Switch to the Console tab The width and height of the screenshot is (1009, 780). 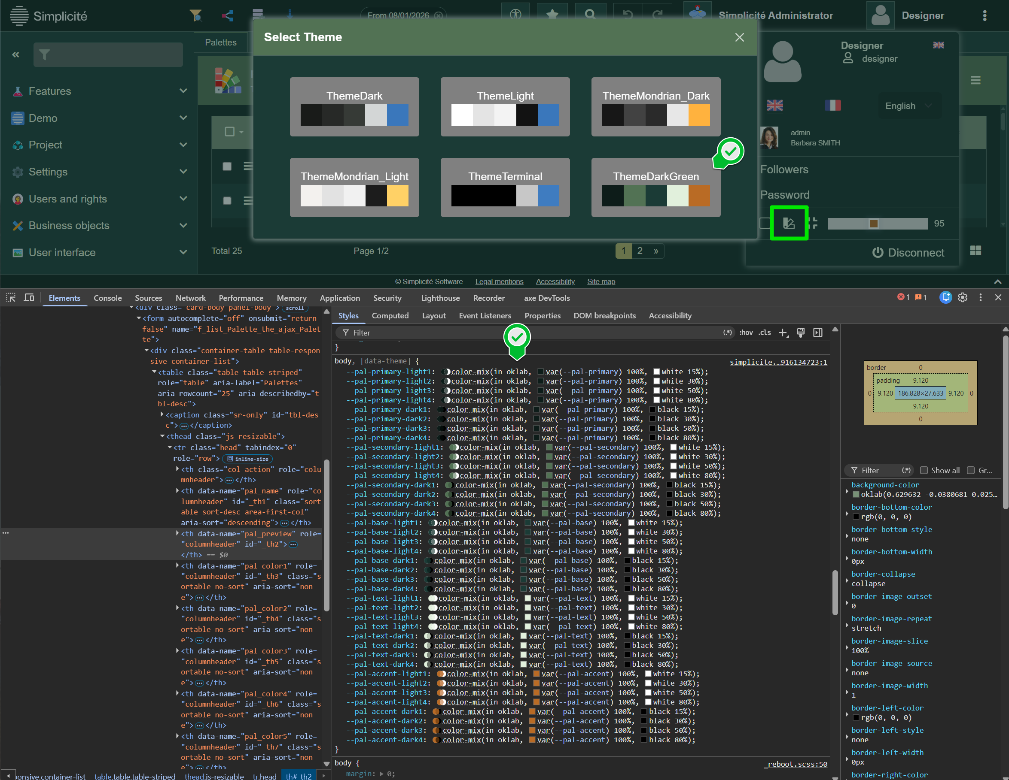108,298
